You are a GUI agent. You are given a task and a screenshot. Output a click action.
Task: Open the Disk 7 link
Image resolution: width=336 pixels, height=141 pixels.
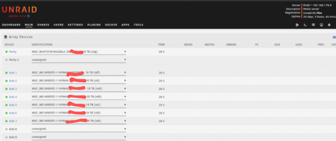coord(13,121)
